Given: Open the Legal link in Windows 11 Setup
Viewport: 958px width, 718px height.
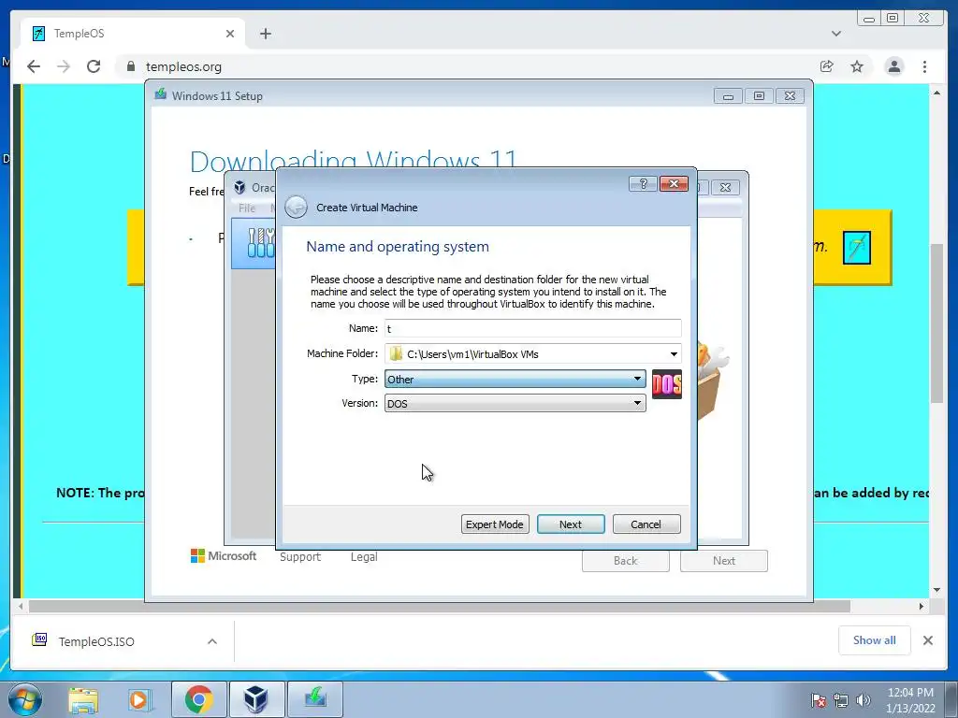Looking at the screenshot, I should tap(364, 557).
